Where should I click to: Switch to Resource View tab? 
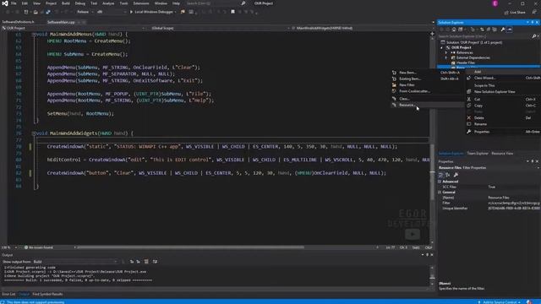[x=502, y=154]
